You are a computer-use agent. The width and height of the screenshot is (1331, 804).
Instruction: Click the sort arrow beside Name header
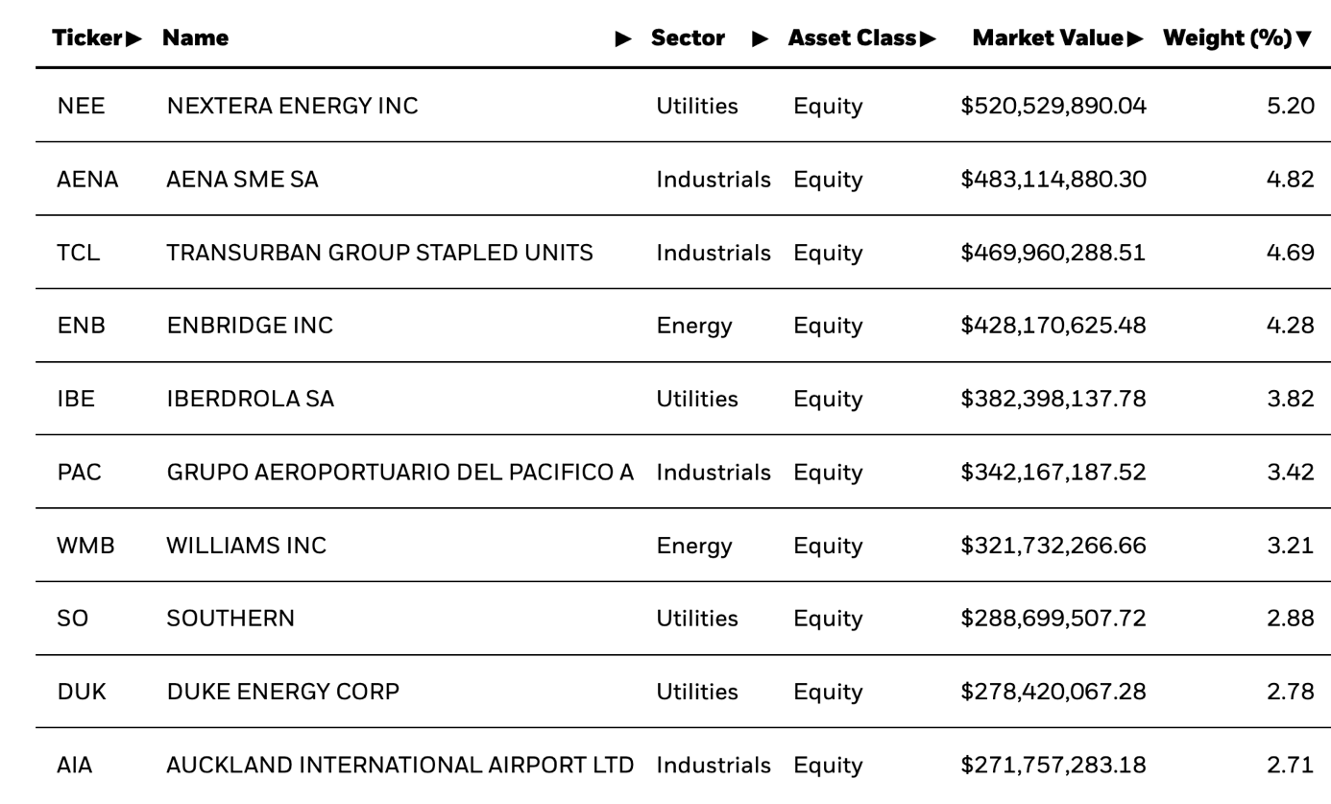click(x=623, y=38)
